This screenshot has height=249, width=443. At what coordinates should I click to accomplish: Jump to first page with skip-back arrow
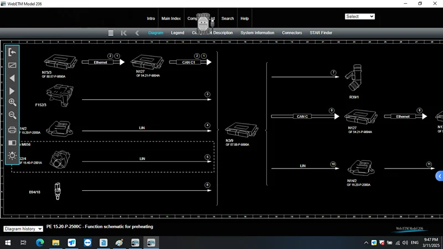point(123,33)
